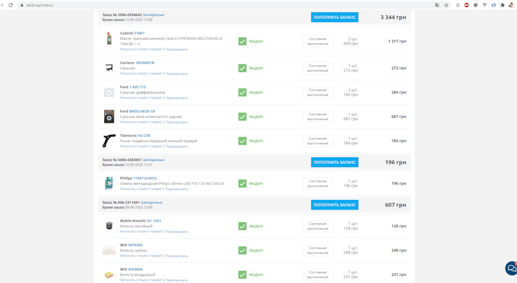
Task: Open the Ford BM5Z-6K30-1B product image
Action: point(109,116)
